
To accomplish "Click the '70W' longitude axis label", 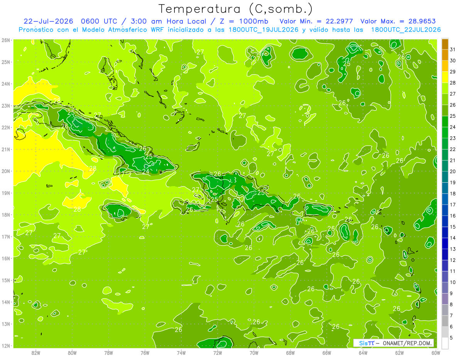I will [254, 352].
